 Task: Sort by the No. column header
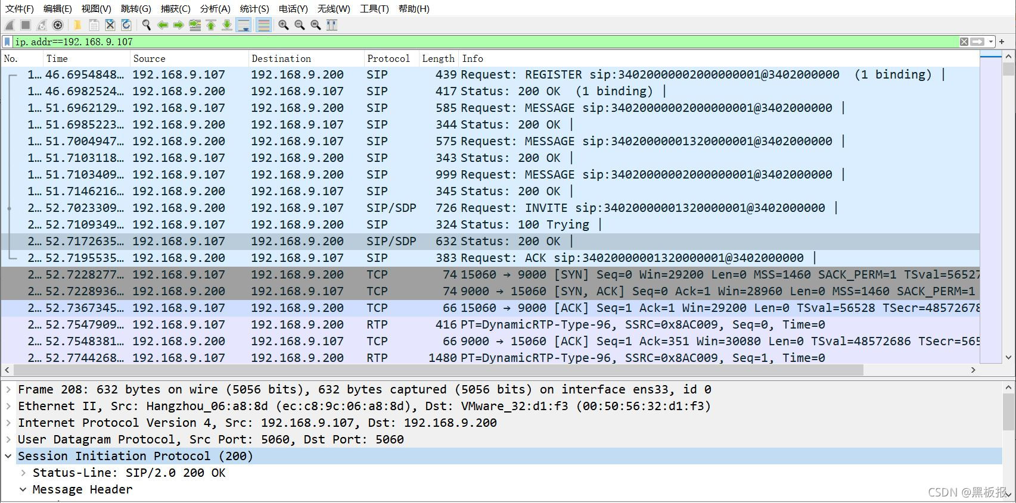click(x=22, y=58)
